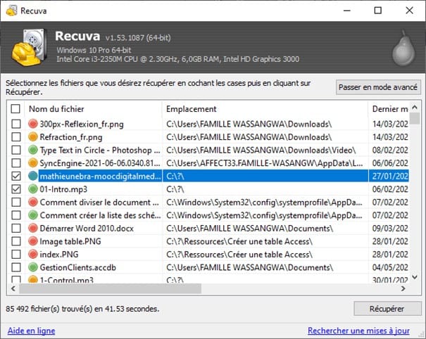Click the 85 492 fichier(s) trouvé(s) status text

click(82, 309)
